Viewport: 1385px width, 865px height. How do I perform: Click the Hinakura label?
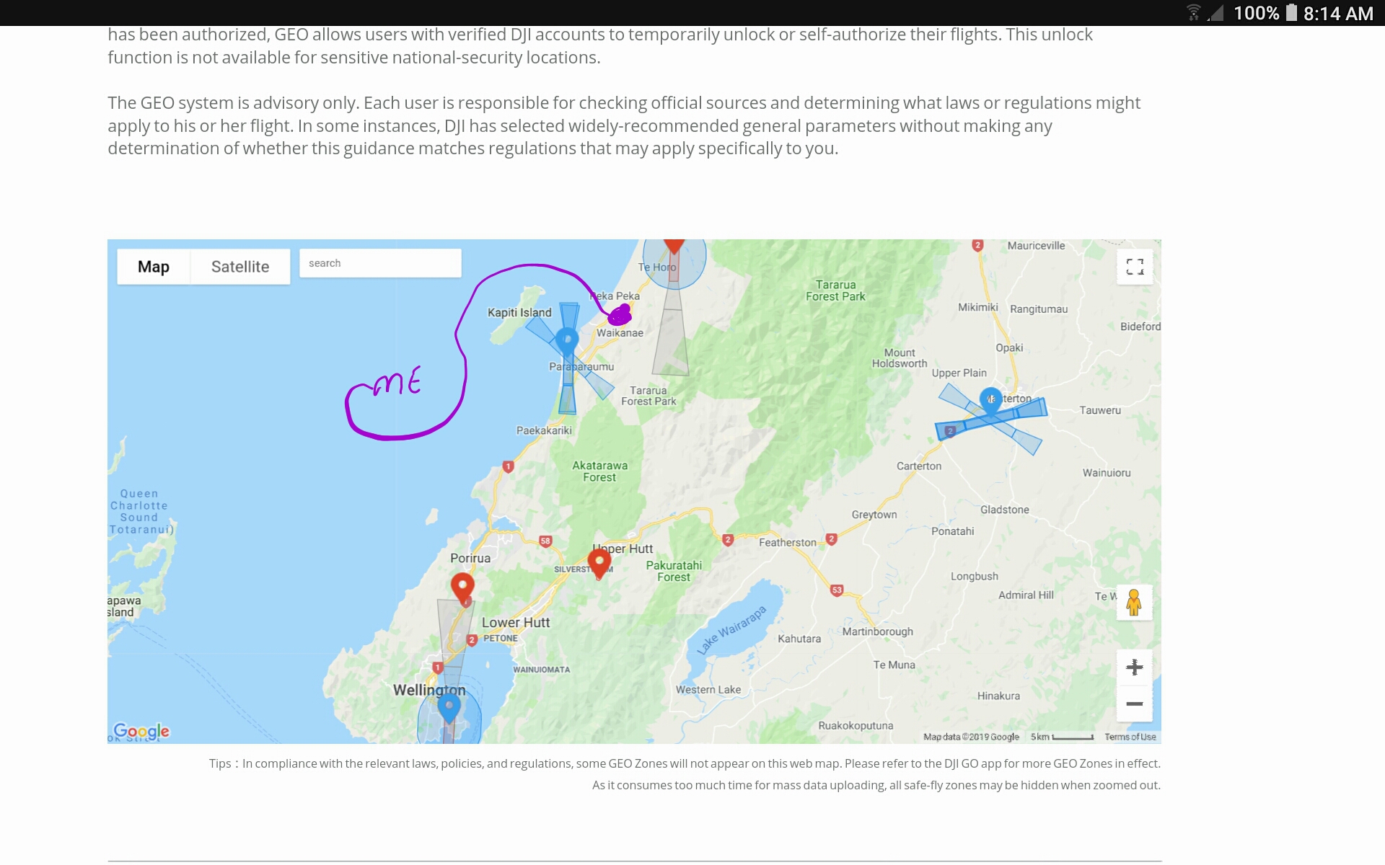point(998,696)
